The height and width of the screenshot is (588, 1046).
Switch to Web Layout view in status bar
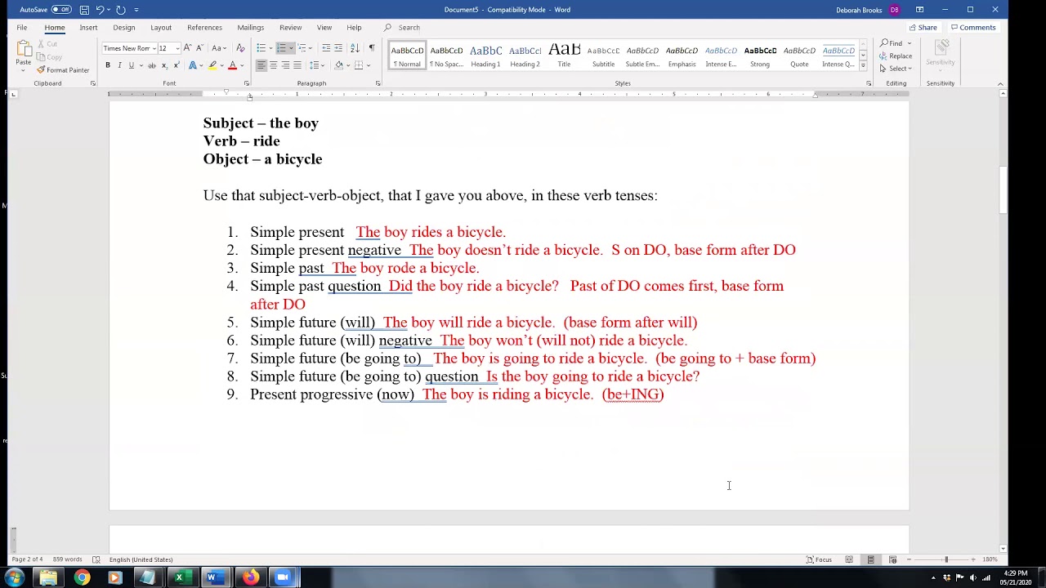coord(892,559)
